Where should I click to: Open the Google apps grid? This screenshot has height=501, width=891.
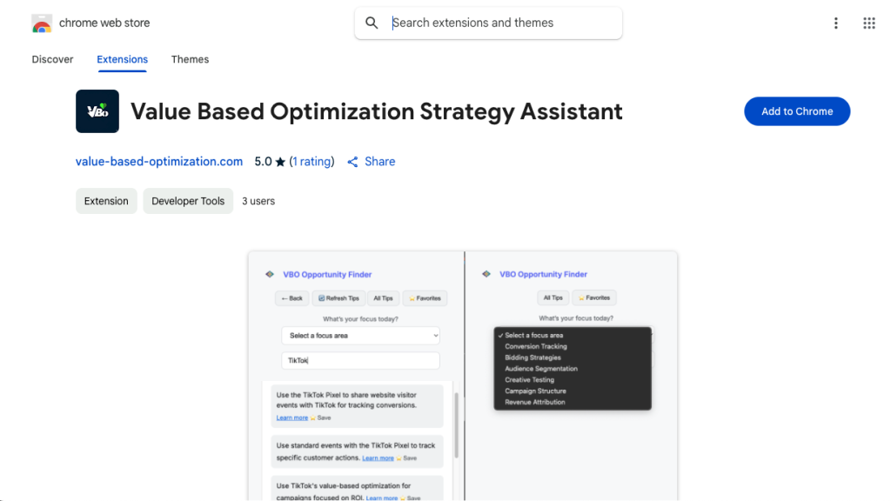tap(868, 23)
